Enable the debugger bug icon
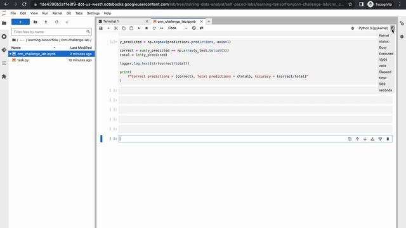Viewport: 406px width, 228px height. pos(353,28)
